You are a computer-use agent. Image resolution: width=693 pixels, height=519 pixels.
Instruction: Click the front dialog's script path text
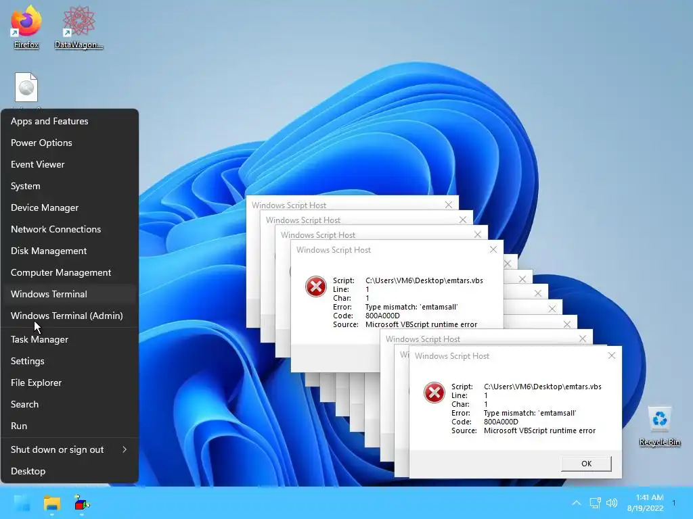click(x=542, y=387)
